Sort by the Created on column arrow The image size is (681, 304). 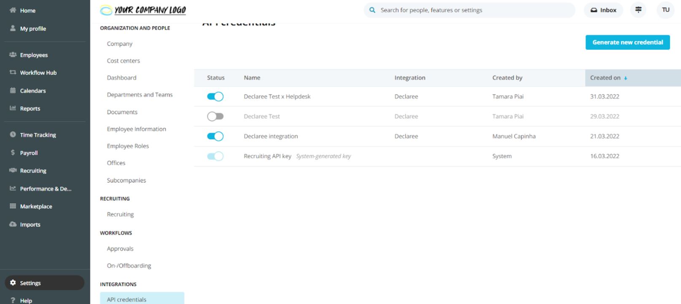pos(626,78)
